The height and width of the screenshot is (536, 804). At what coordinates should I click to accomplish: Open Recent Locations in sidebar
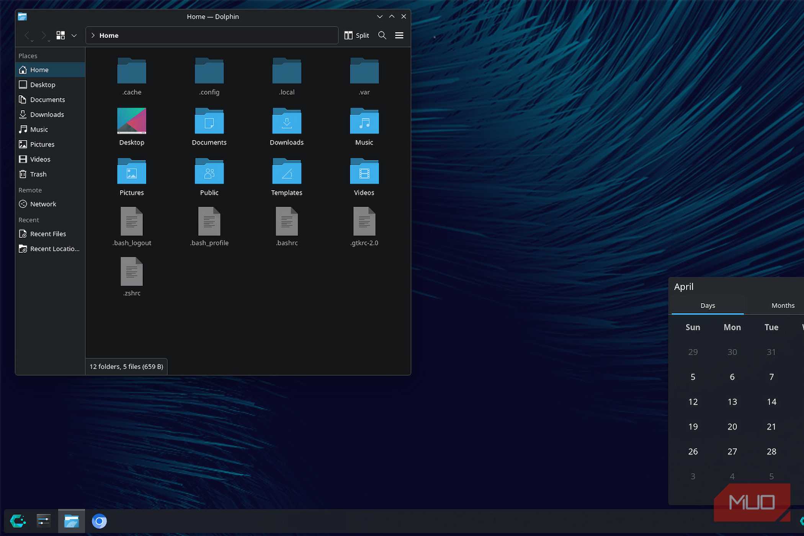click(x=50, y=249)
